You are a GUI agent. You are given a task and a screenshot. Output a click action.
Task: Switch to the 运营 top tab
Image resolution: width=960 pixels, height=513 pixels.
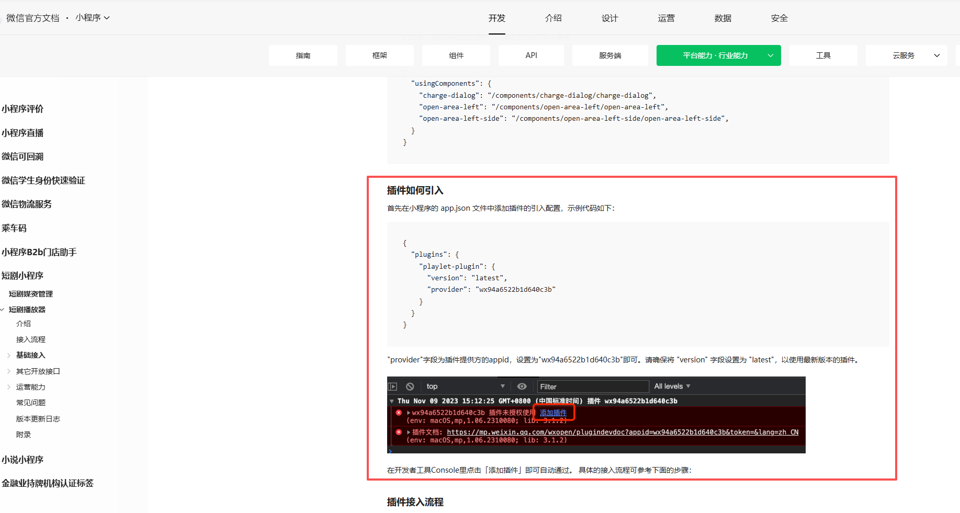coord(667,18)
